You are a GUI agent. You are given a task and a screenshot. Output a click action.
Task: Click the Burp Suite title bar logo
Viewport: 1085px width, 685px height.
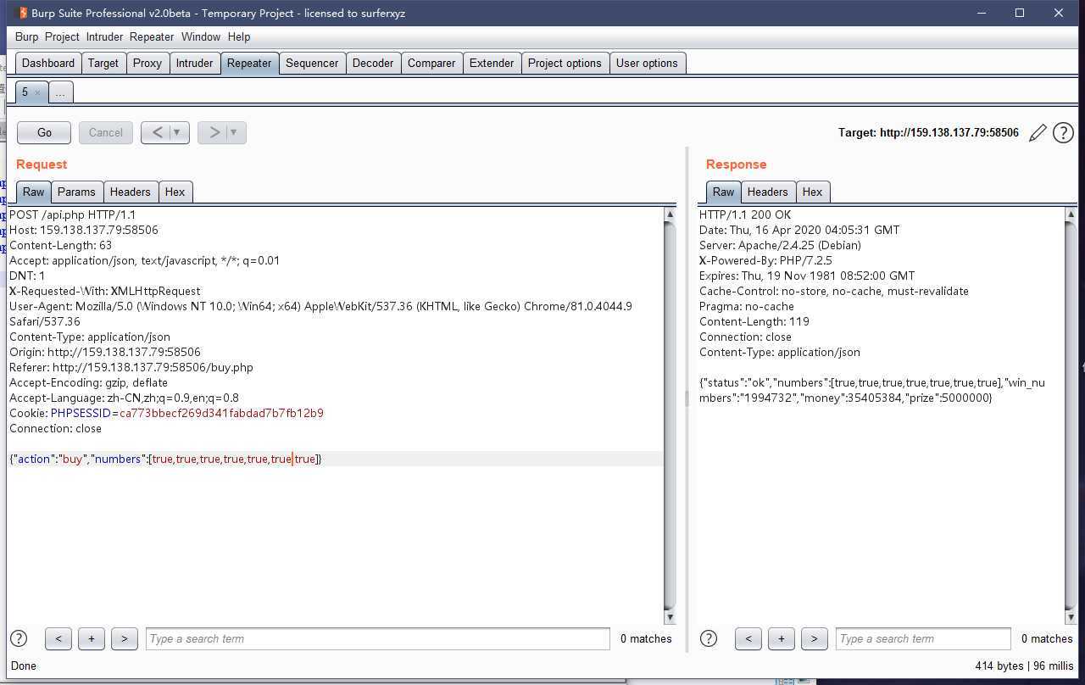22,13
